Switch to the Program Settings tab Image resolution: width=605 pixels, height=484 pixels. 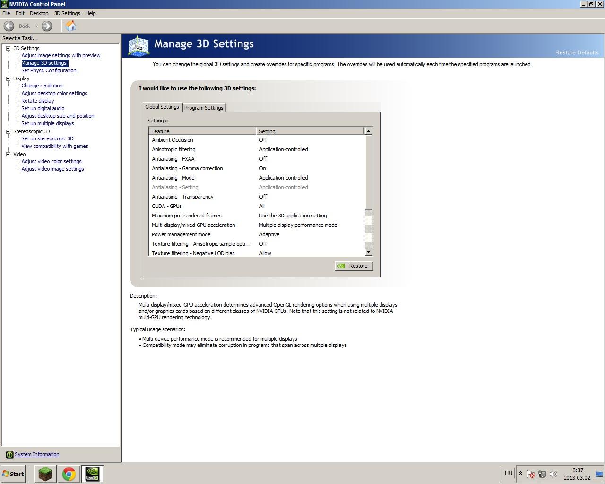(x=204, y=108)
